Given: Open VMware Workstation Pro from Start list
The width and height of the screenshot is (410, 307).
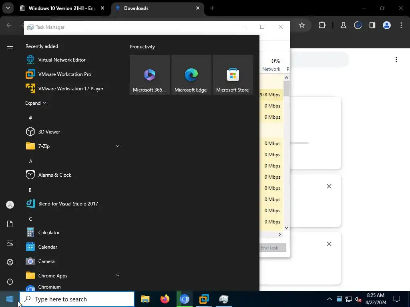Looking at the screenshot, I should 58,74.
